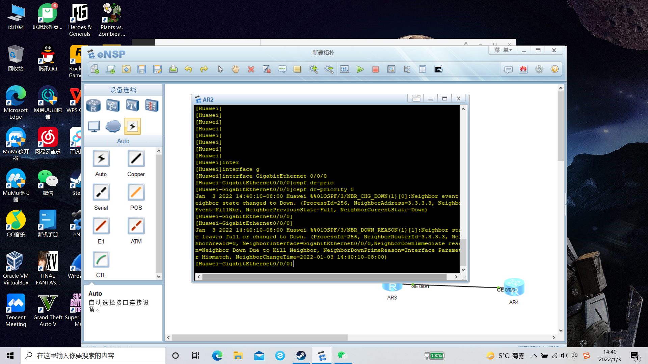Redo the last undone action

[204, 69]
